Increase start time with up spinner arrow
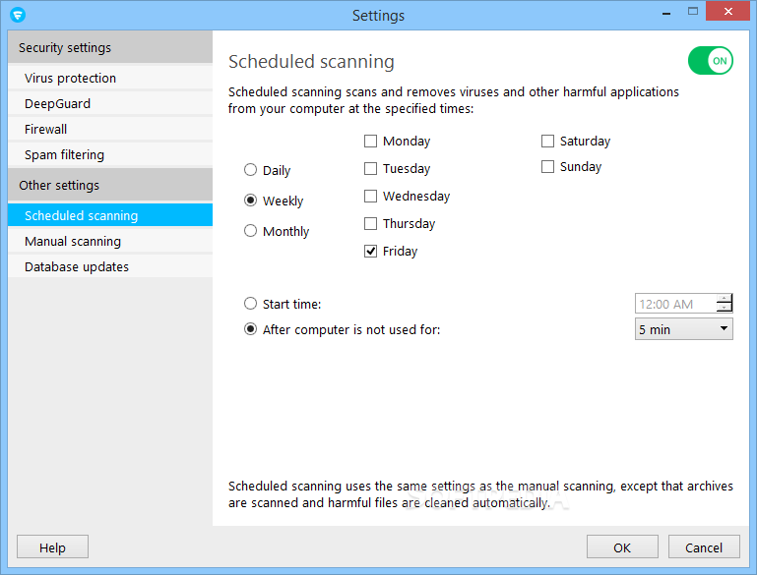This screenshot has height=575, width=757. (x=725, y=299)
